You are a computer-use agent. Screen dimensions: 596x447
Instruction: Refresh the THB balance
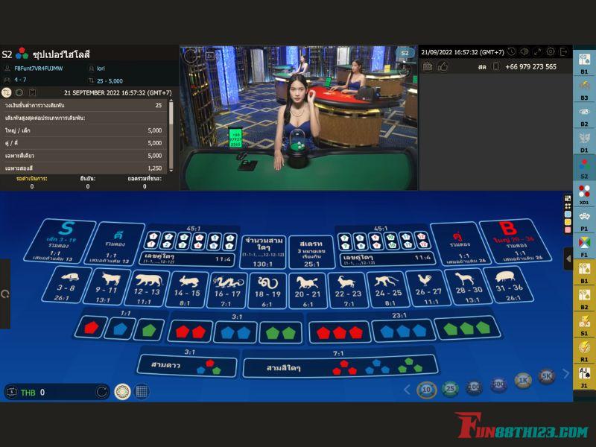tap(101, 392)
